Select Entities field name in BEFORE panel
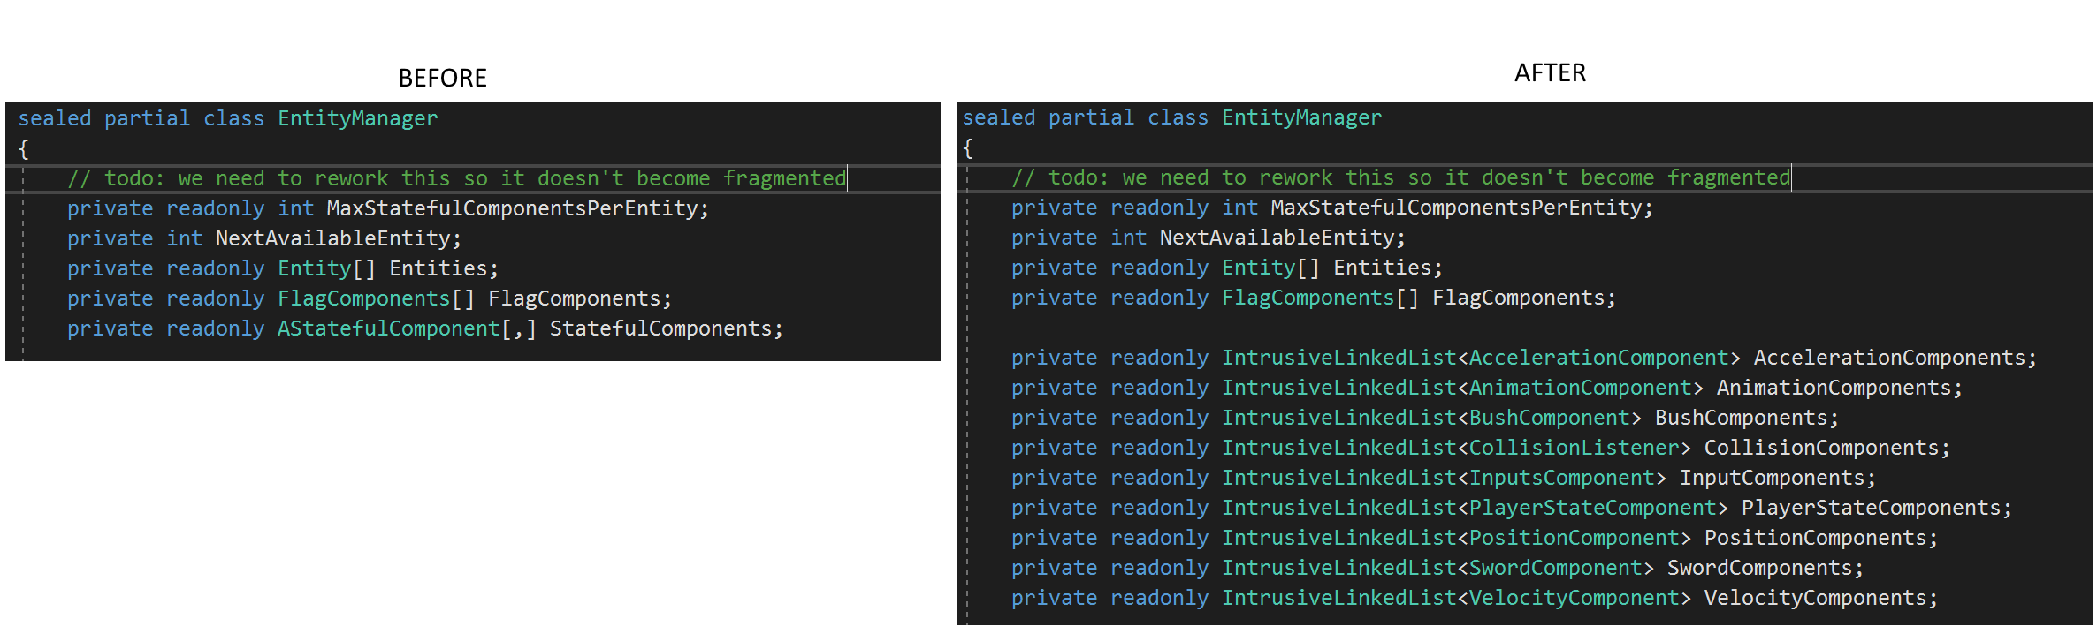2097x634 pixels. (438, 268)
